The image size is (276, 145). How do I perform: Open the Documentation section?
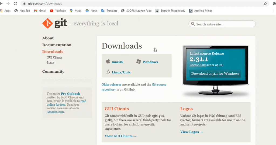tap(57, 45)
